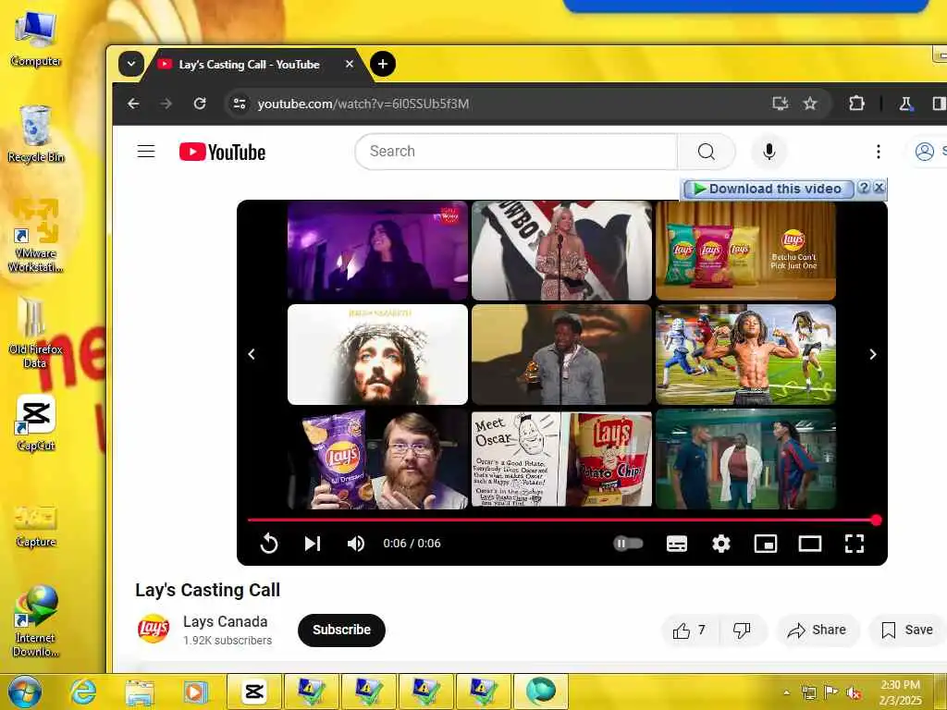The image size is (947, 710).
Task: Open the YouTube three-dot settings menu
Action: [x=879, y=152]
